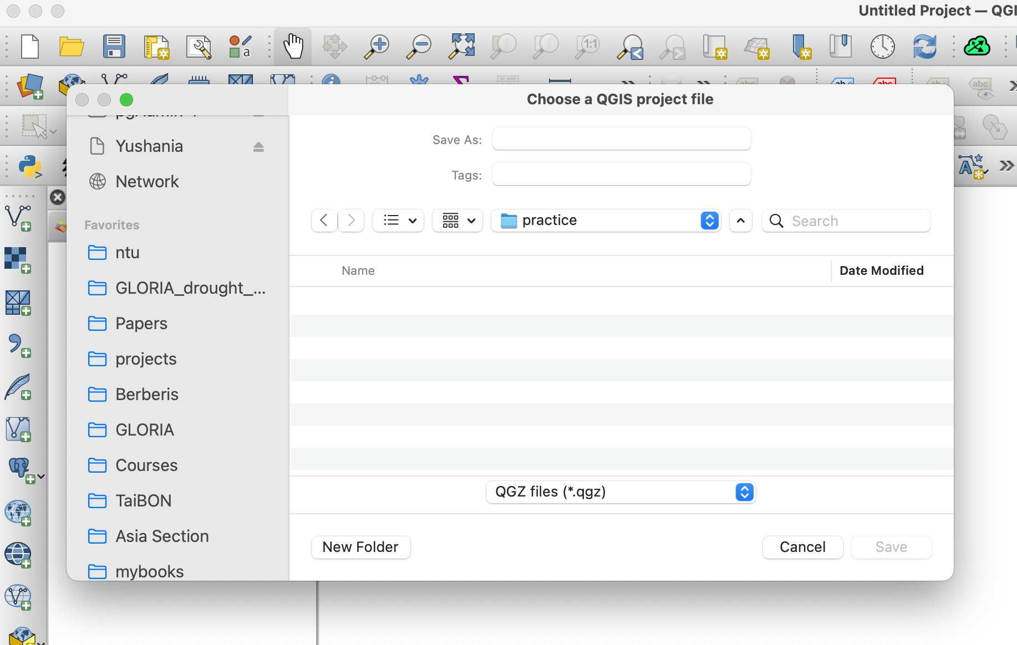Click the Temporal Controller clock icon

pyautogui.click(x=882, y=46)
